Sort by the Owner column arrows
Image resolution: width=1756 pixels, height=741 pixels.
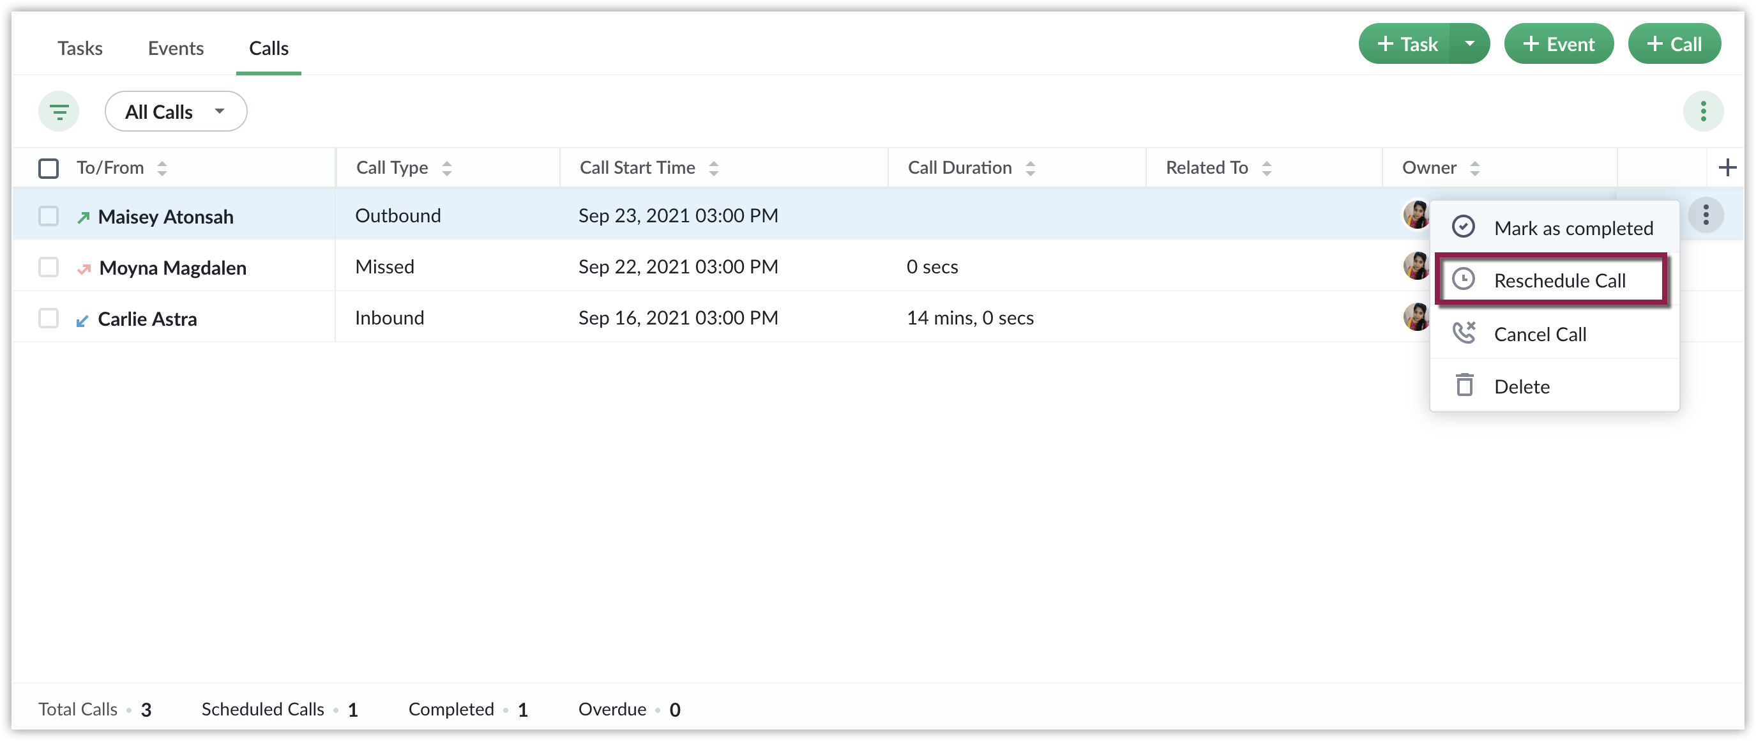pos(1474,169)
